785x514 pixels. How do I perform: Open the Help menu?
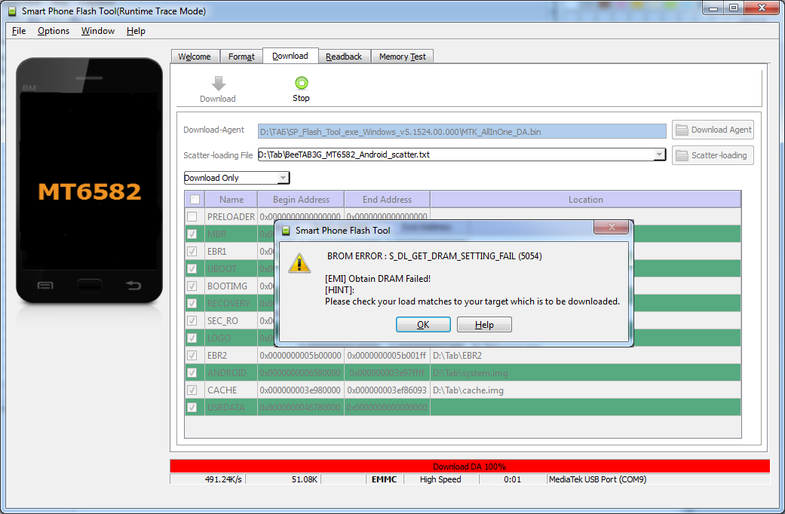coord(136,31)
